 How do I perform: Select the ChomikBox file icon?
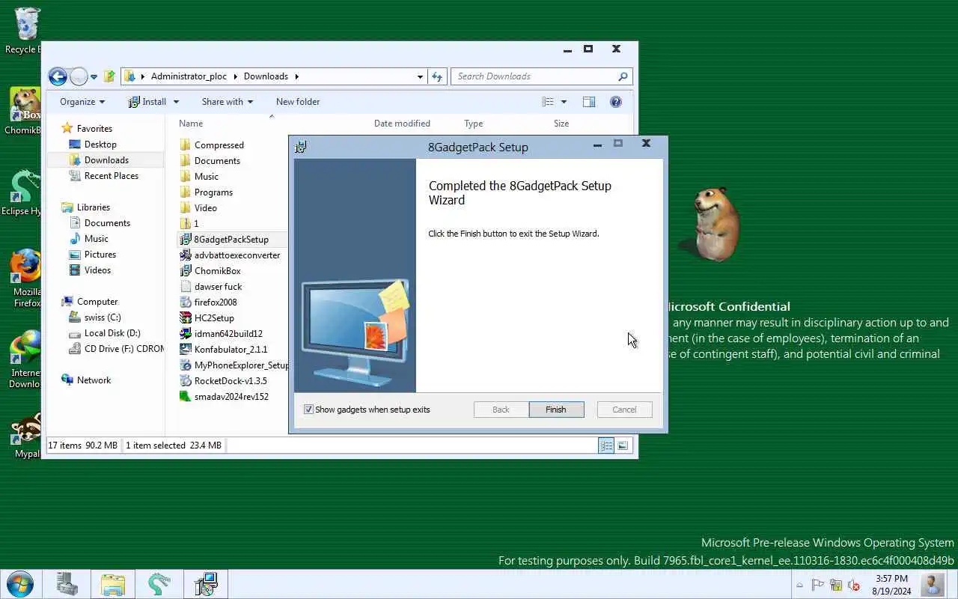186,271
